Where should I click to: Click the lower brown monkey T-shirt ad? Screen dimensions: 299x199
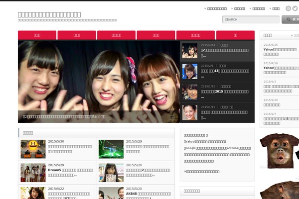(280, 190)
